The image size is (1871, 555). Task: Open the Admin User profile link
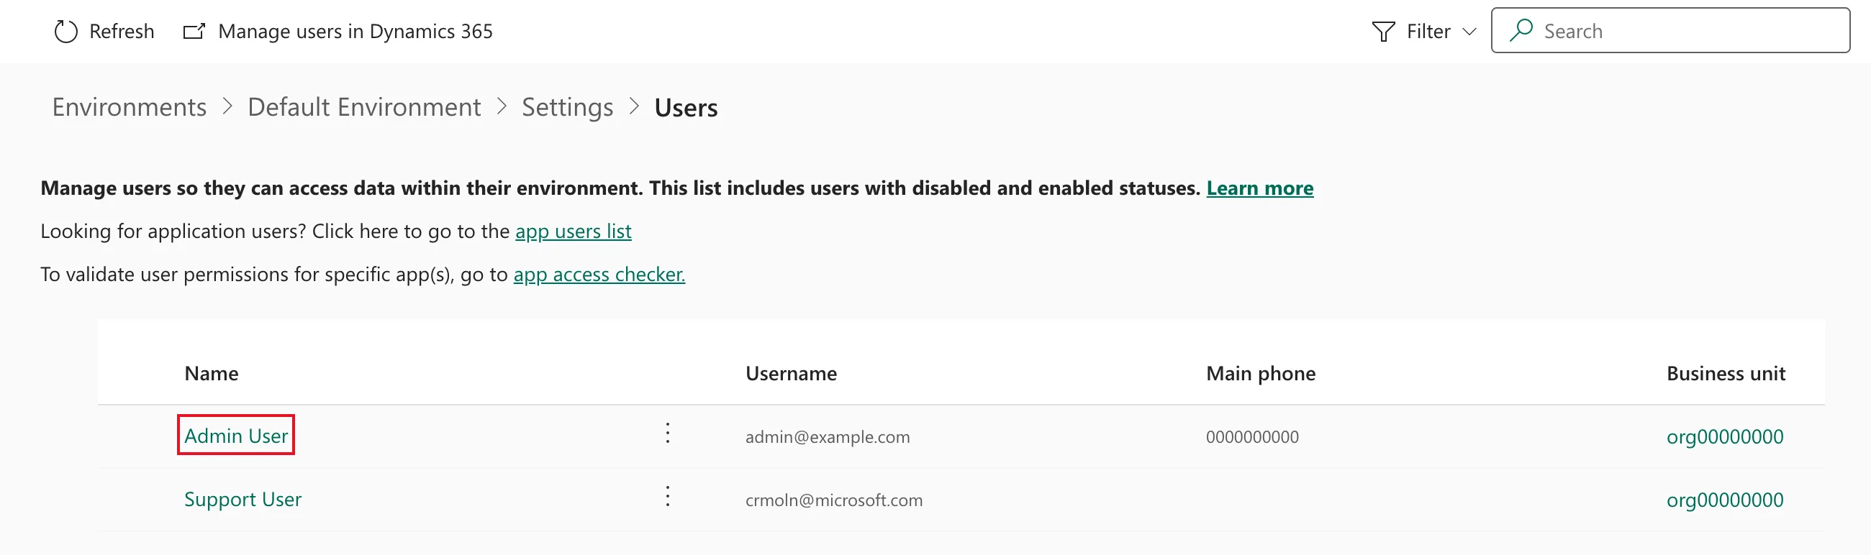pyautogui.click(x=236, y=435)
